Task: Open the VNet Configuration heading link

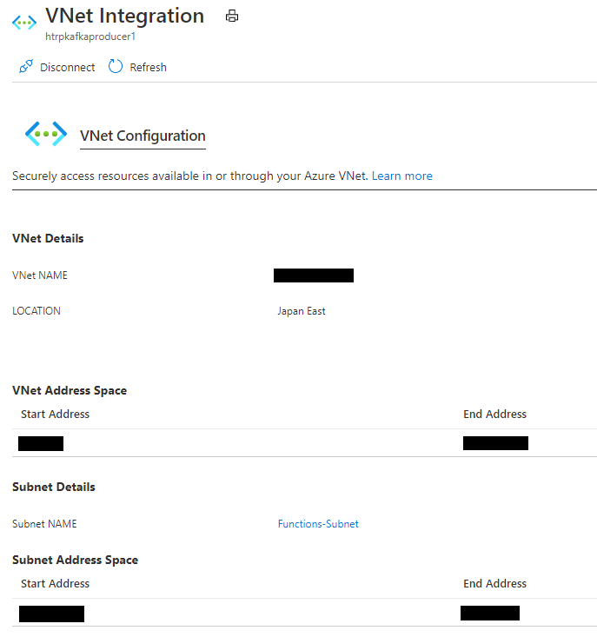Action: (x=143, y=136)
